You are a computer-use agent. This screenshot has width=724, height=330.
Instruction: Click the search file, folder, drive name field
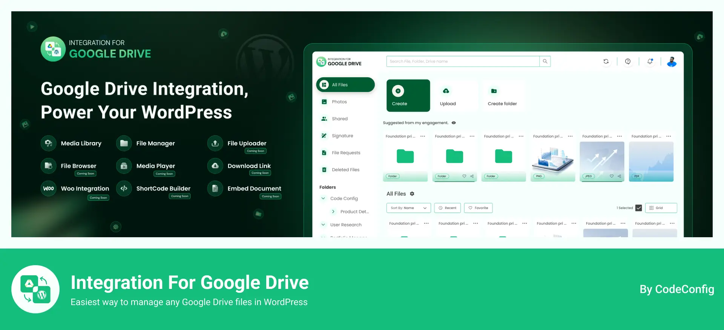point(463,61)
